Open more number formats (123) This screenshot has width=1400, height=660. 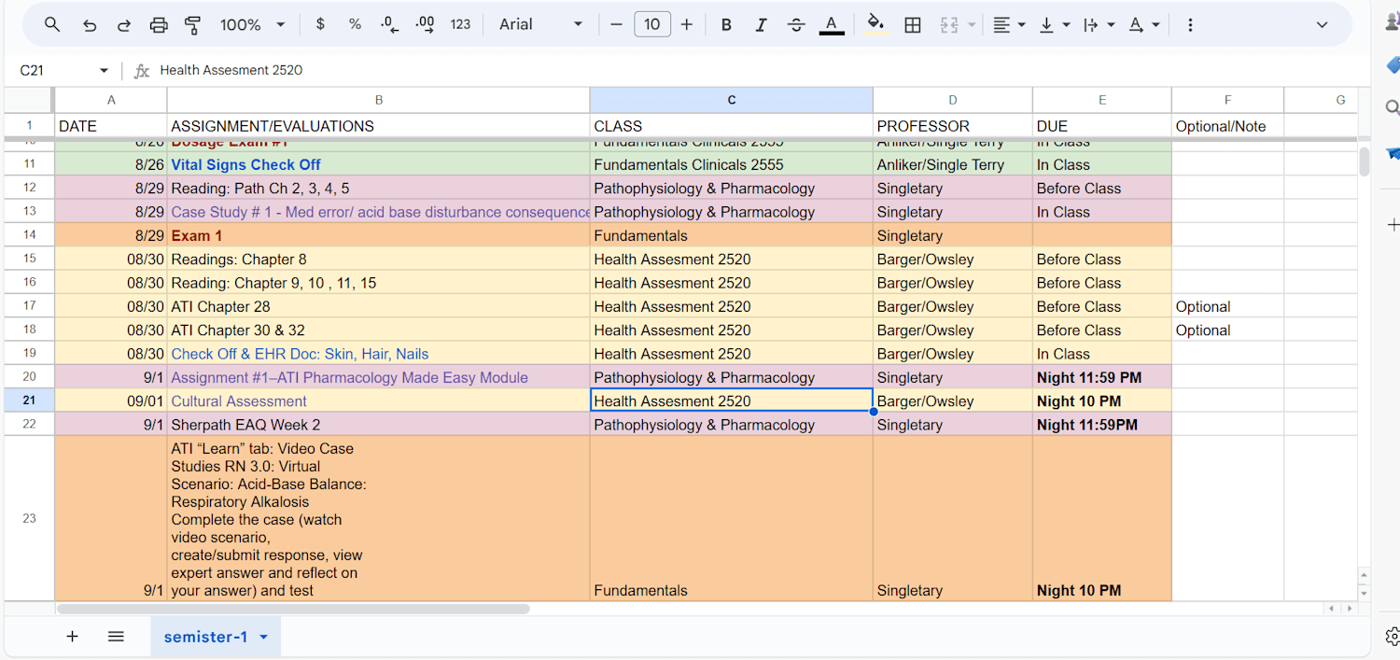click(x=460, y=25)
